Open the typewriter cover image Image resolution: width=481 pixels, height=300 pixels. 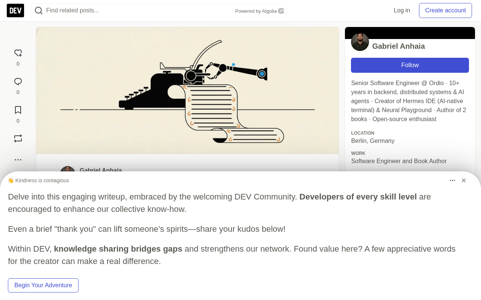188,90
